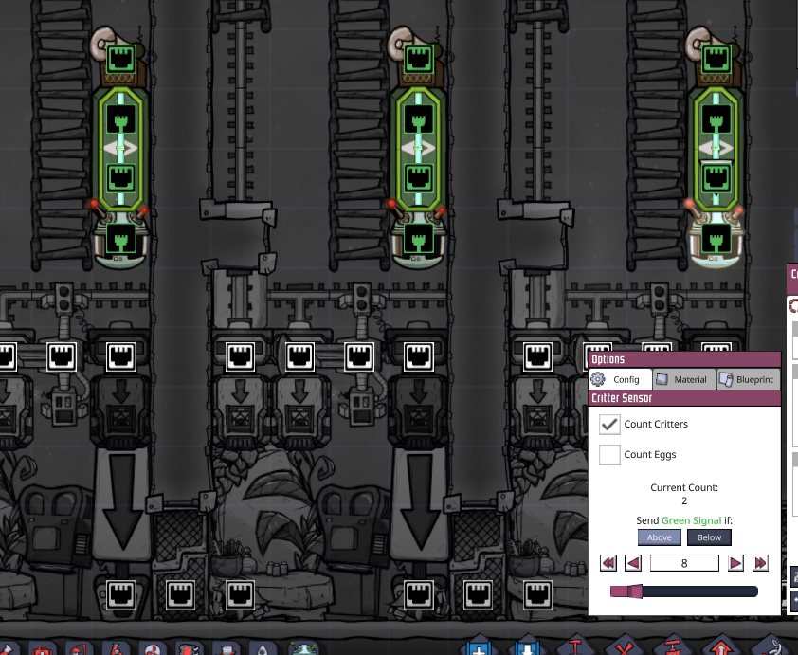Click the double-arrow symbol on the left green gate

click(120, 148)
